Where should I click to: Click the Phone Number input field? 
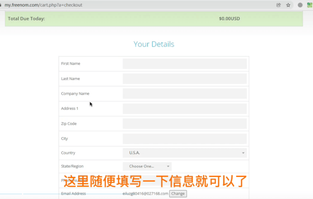[184, 180]
